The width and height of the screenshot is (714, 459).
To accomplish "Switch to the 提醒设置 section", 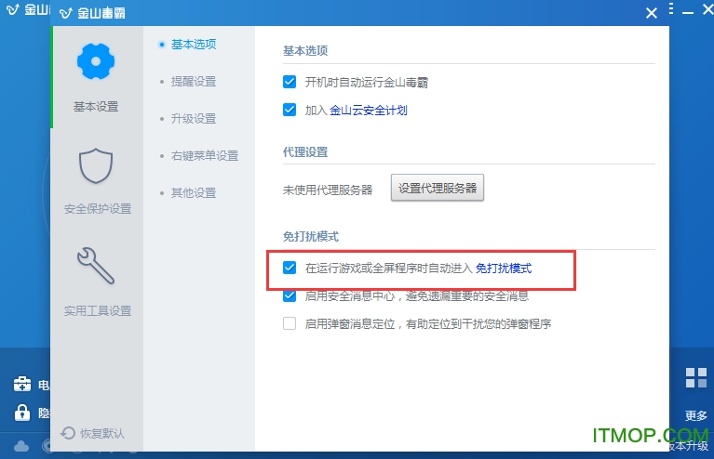I will click(x=193, y=82).
